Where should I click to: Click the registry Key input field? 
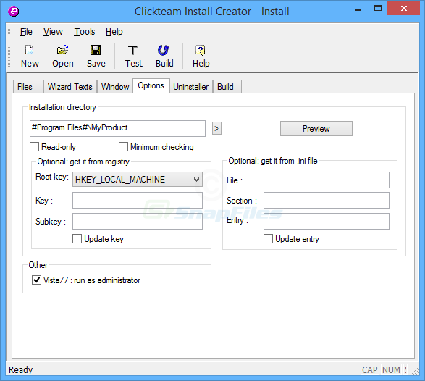(138, 200)
